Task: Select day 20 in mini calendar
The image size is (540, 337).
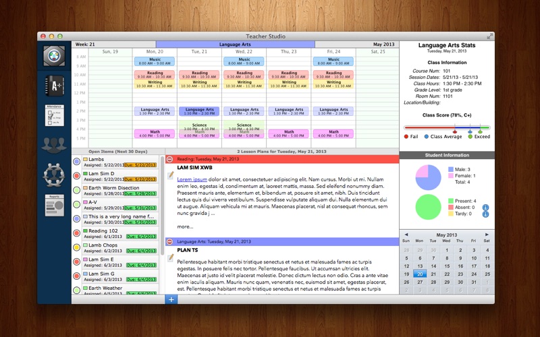Action: point(420,274)
